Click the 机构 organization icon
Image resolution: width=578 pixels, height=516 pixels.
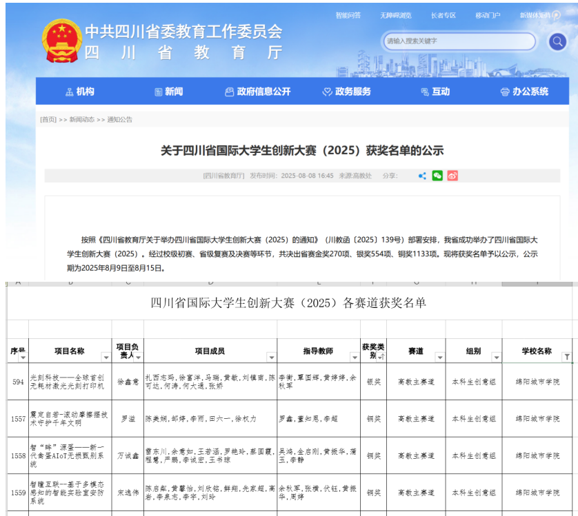coord(69,92)
